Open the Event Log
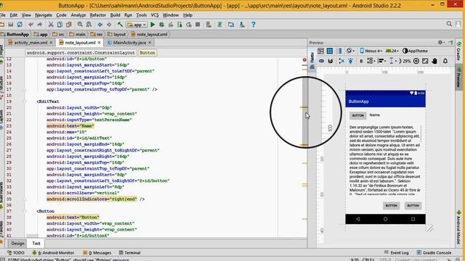This screenshot has width=465, height=261. pyautogui.click(x=397, y=253)
